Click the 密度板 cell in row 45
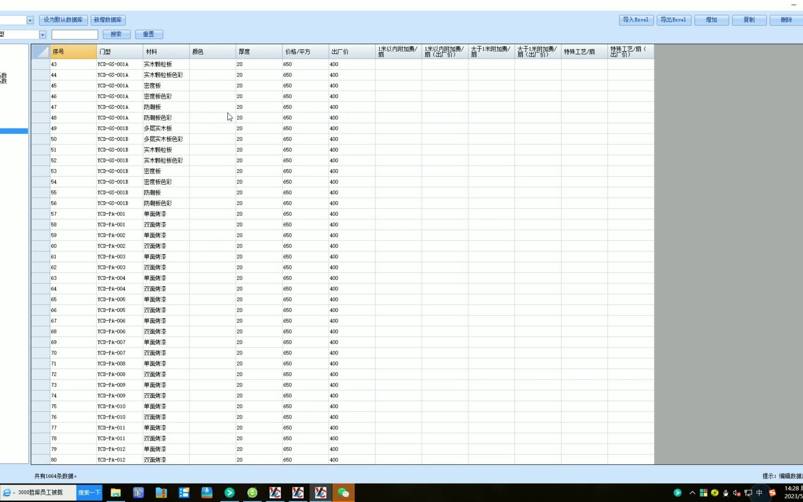This screenshot has width=803, height=502. coord(166,86)
